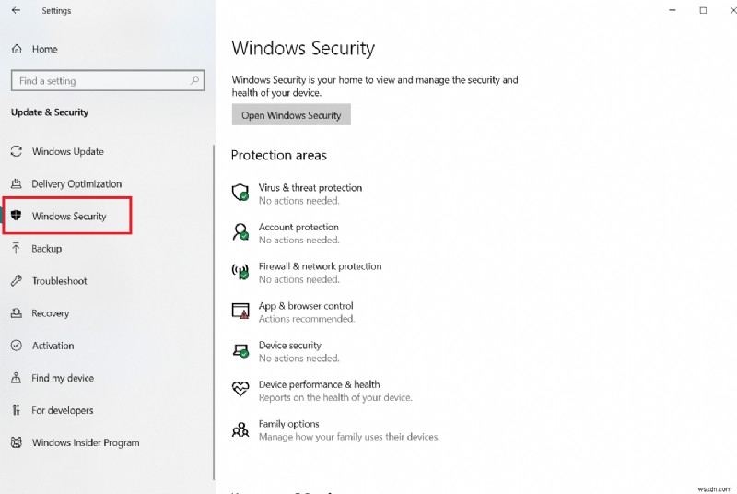This screenshot has height=494, width=737.
Task: Open the Windows Update section
Action: pos(67,151)
